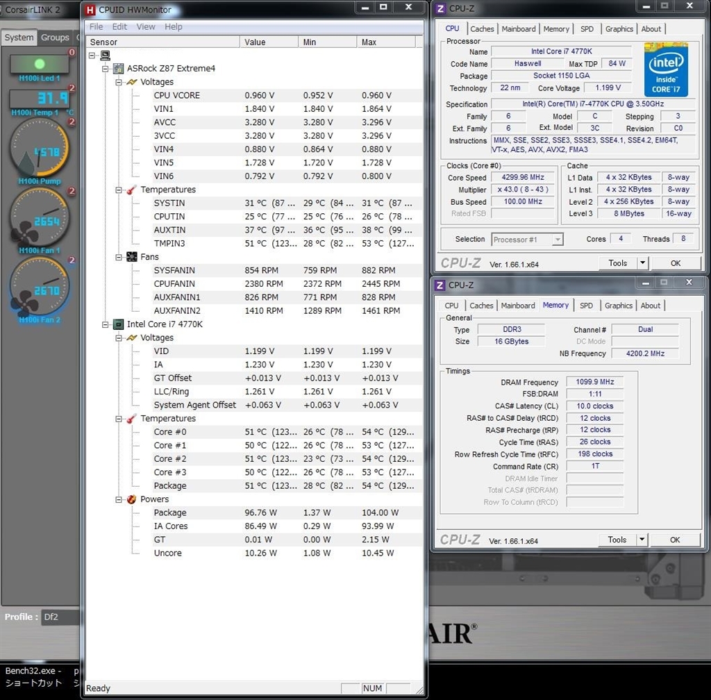Switch to the SPD tab in lower CPU-Z

[587, 306]
